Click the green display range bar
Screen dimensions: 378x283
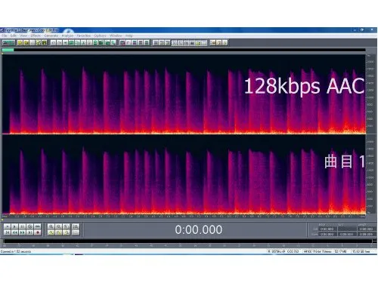(x=8, y=50)
